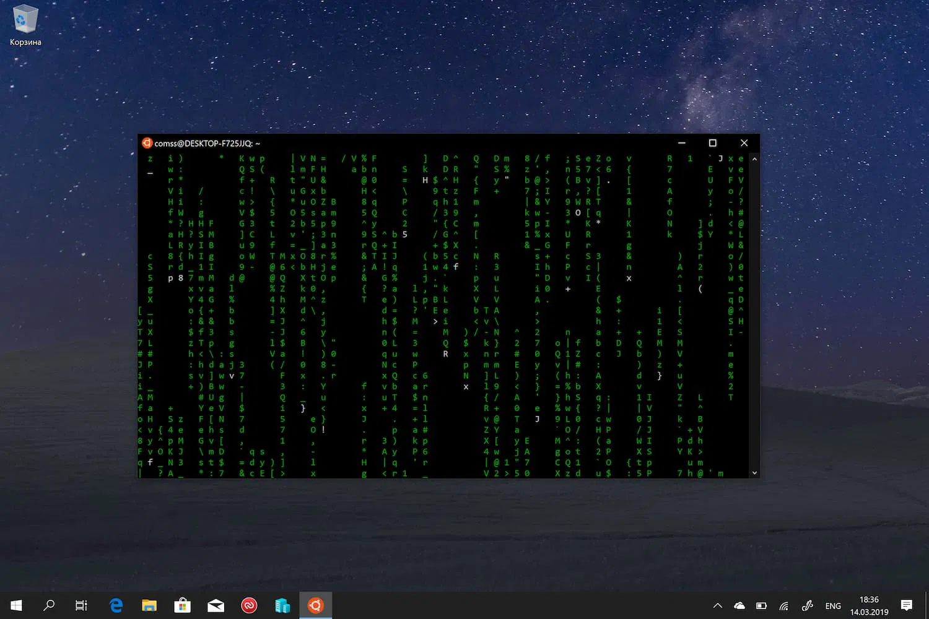Open File Explorer from the taskbar

[149, 605]
